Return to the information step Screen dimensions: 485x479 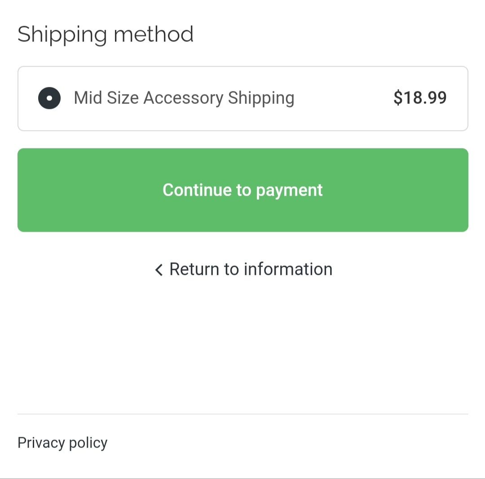pyautogui.click(x=251, y=269)
